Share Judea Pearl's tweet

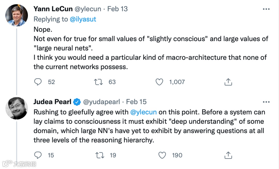[228, 155]
